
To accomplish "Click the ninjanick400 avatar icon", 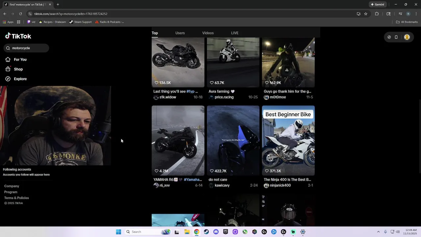I will click(x=266, y=186).
